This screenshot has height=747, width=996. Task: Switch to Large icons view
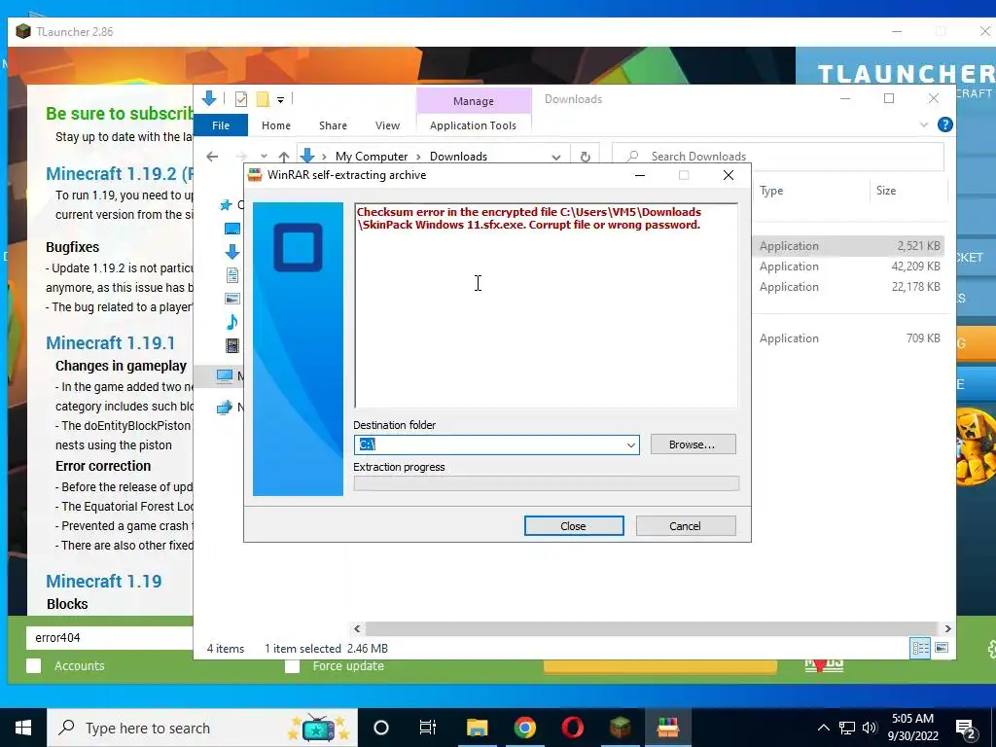942,648
